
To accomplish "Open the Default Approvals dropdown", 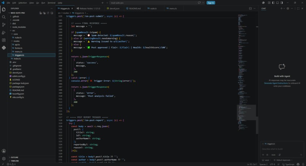I will tap(283, 160).
